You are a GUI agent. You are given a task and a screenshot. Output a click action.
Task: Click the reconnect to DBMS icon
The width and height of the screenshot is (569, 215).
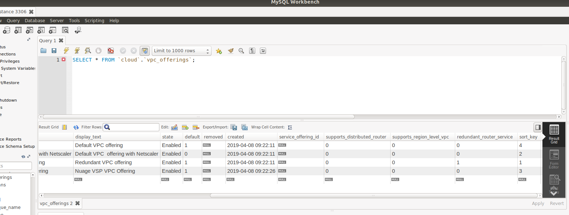coord(78,30)
